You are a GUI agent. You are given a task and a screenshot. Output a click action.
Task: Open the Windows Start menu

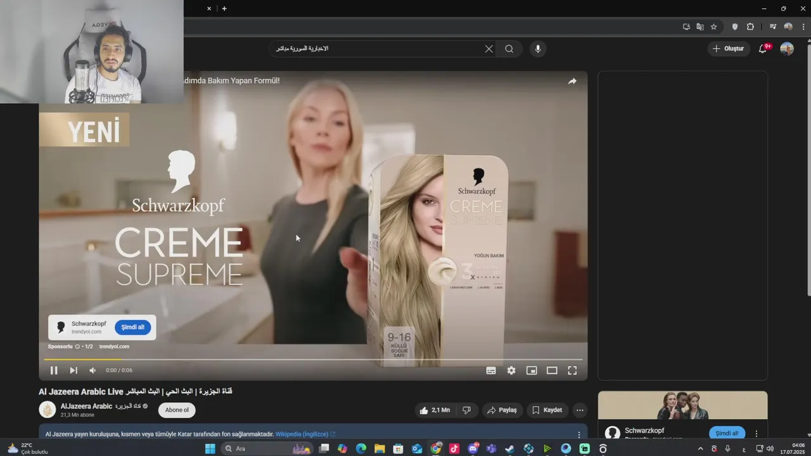coord(210,448)
